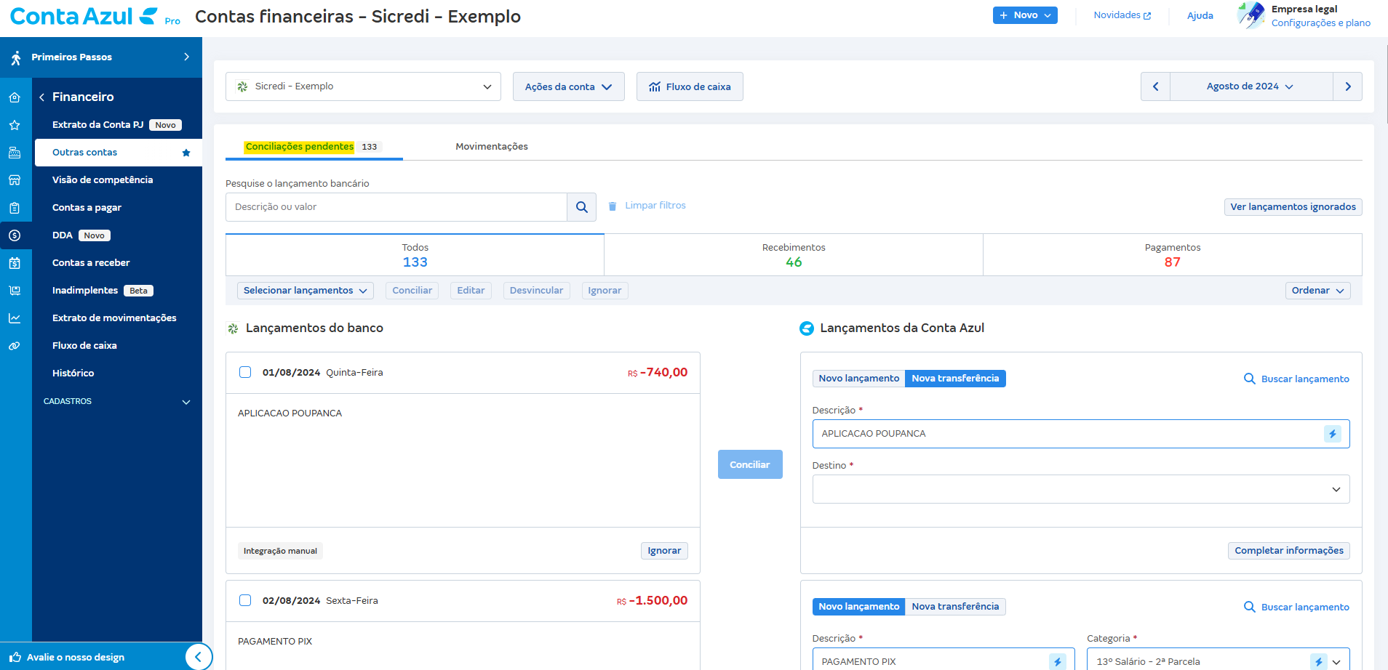
Task: Collapse sidebar with round arrow button
Action: pos(199,657)
